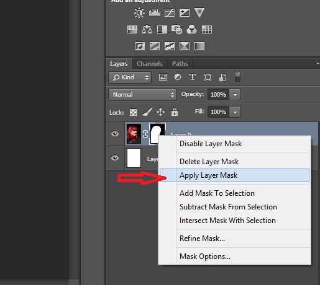Open Mask Options dialog

(x=234, y=256)
